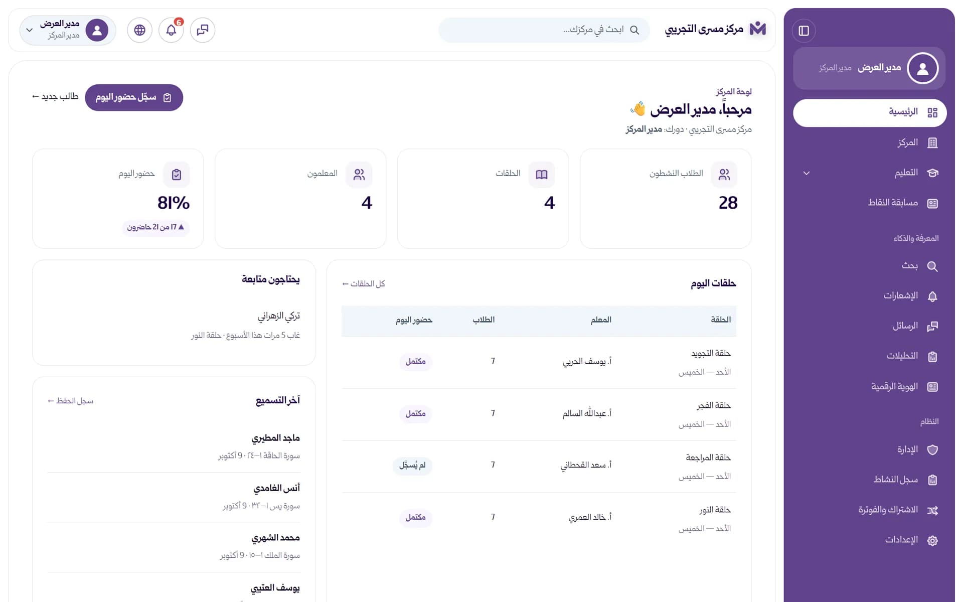Open the user account dropdown chevron
The image size is (963, 602).
[x=30, y=30]
